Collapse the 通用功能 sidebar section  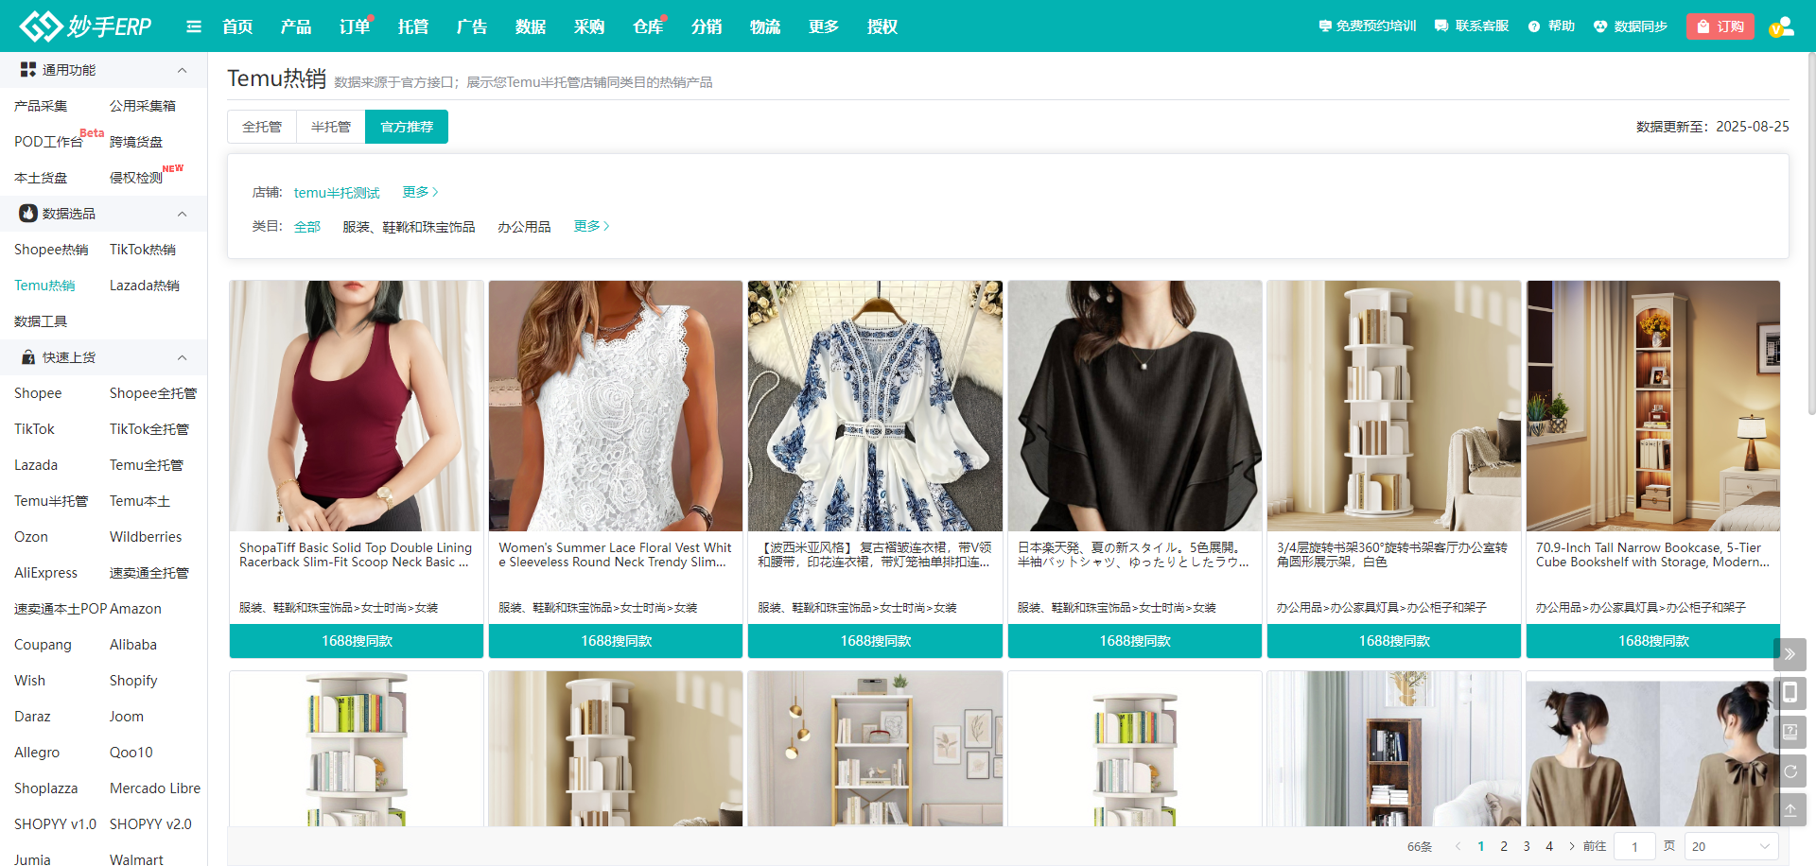coord(182,70)
